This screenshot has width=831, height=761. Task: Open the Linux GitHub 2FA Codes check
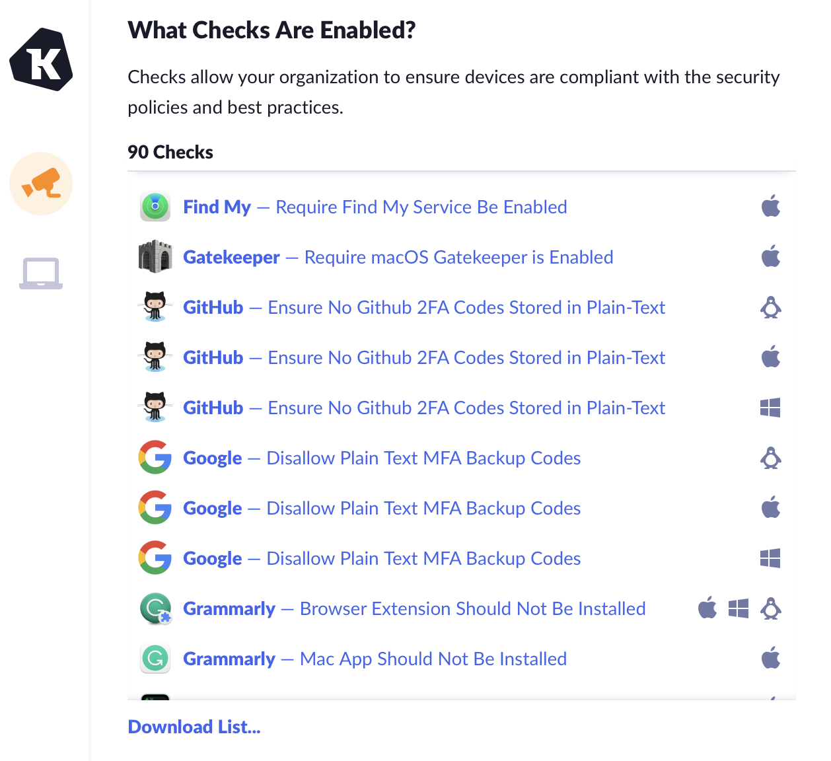423,308
